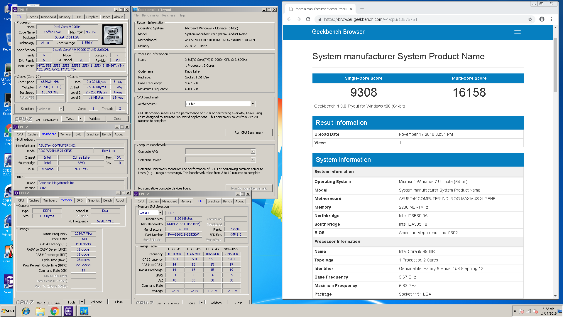
Task: Open the Geekbench Browser hamburger menu
Action: [518, 32]
